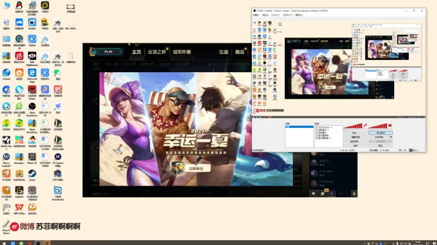Screen dimensions: 437x245
Task: Click the Global Sources button in OBS
Action: click(x=354, y=142)
